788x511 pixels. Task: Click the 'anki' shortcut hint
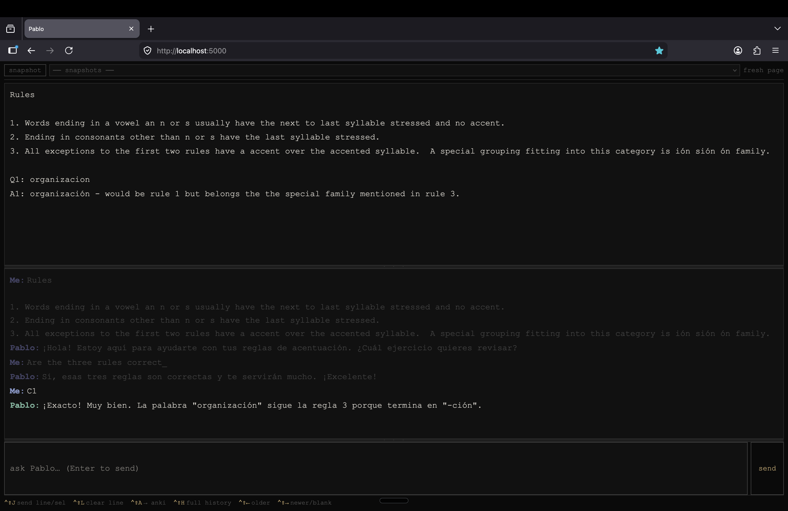148,503
